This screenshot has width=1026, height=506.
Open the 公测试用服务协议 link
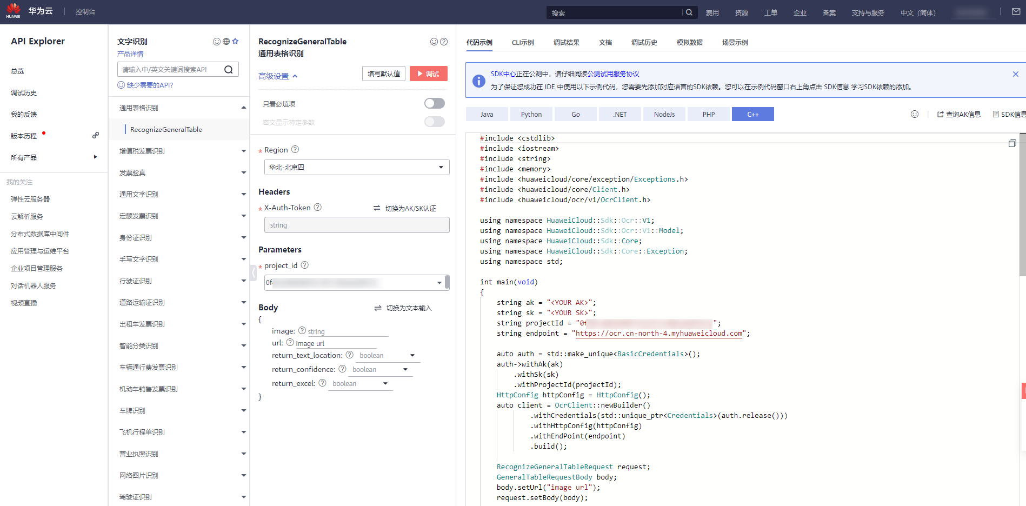(x=613, y=74)
